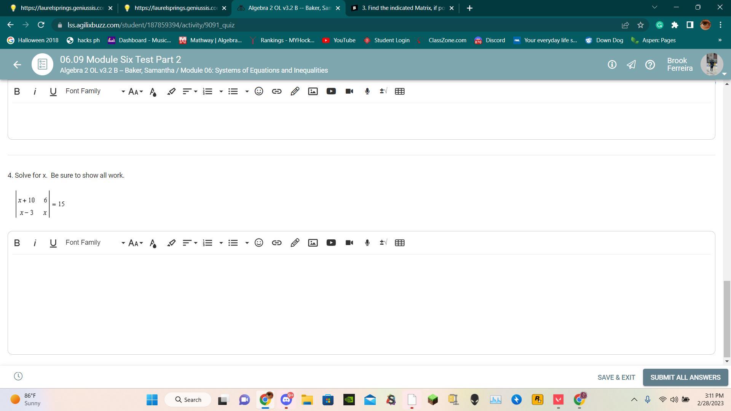Pick text color in lower editor toolbar

[153, 243]
